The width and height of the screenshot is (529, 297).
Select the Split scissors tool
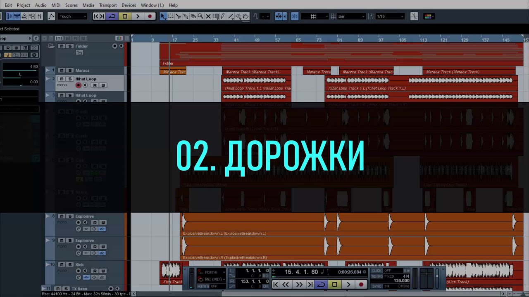(x=178, y=16)
